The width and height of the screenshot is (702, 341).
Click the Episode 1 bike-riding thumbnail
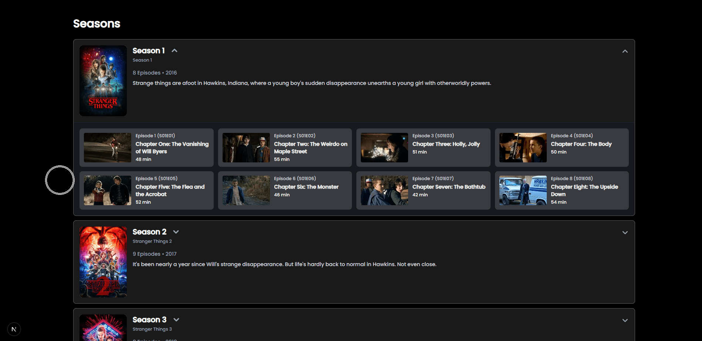pyautogui.click(x=107, y=148)
